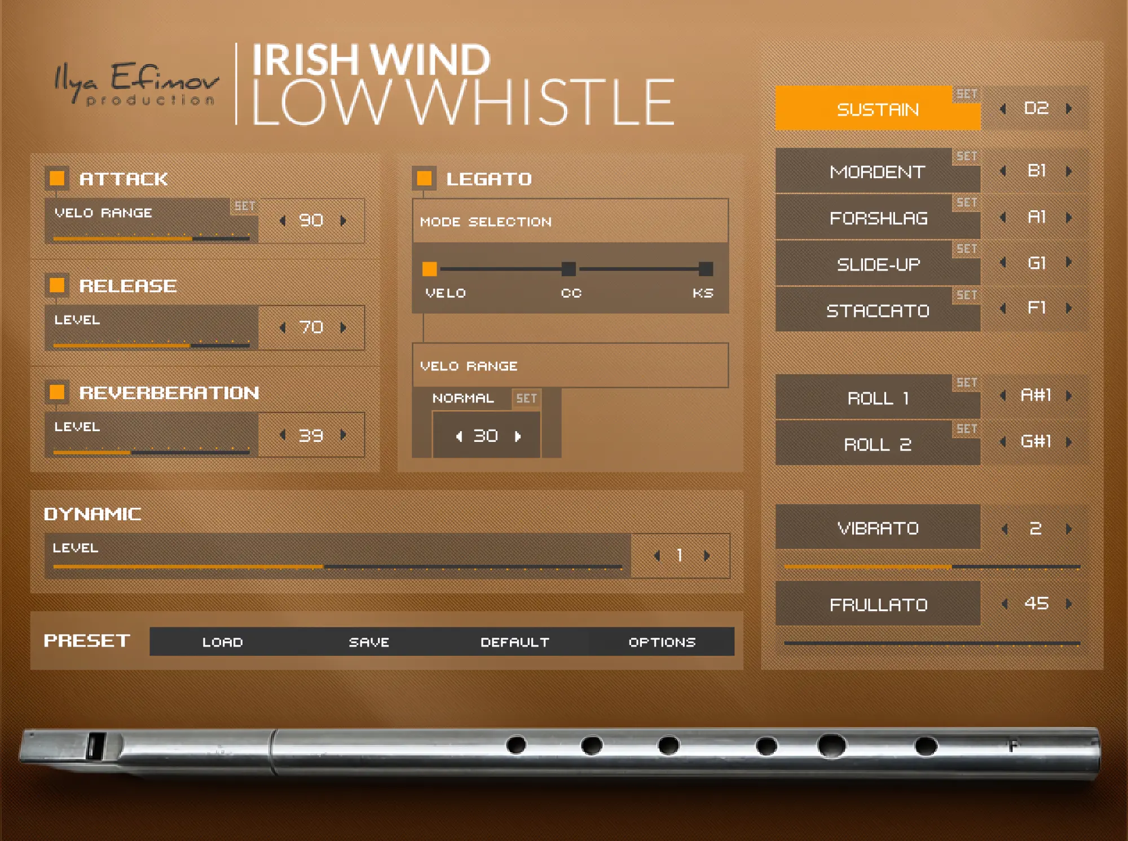Increase the Reverberation level value 39
This screenshot has width=1128, height=841.
[343, 435]
